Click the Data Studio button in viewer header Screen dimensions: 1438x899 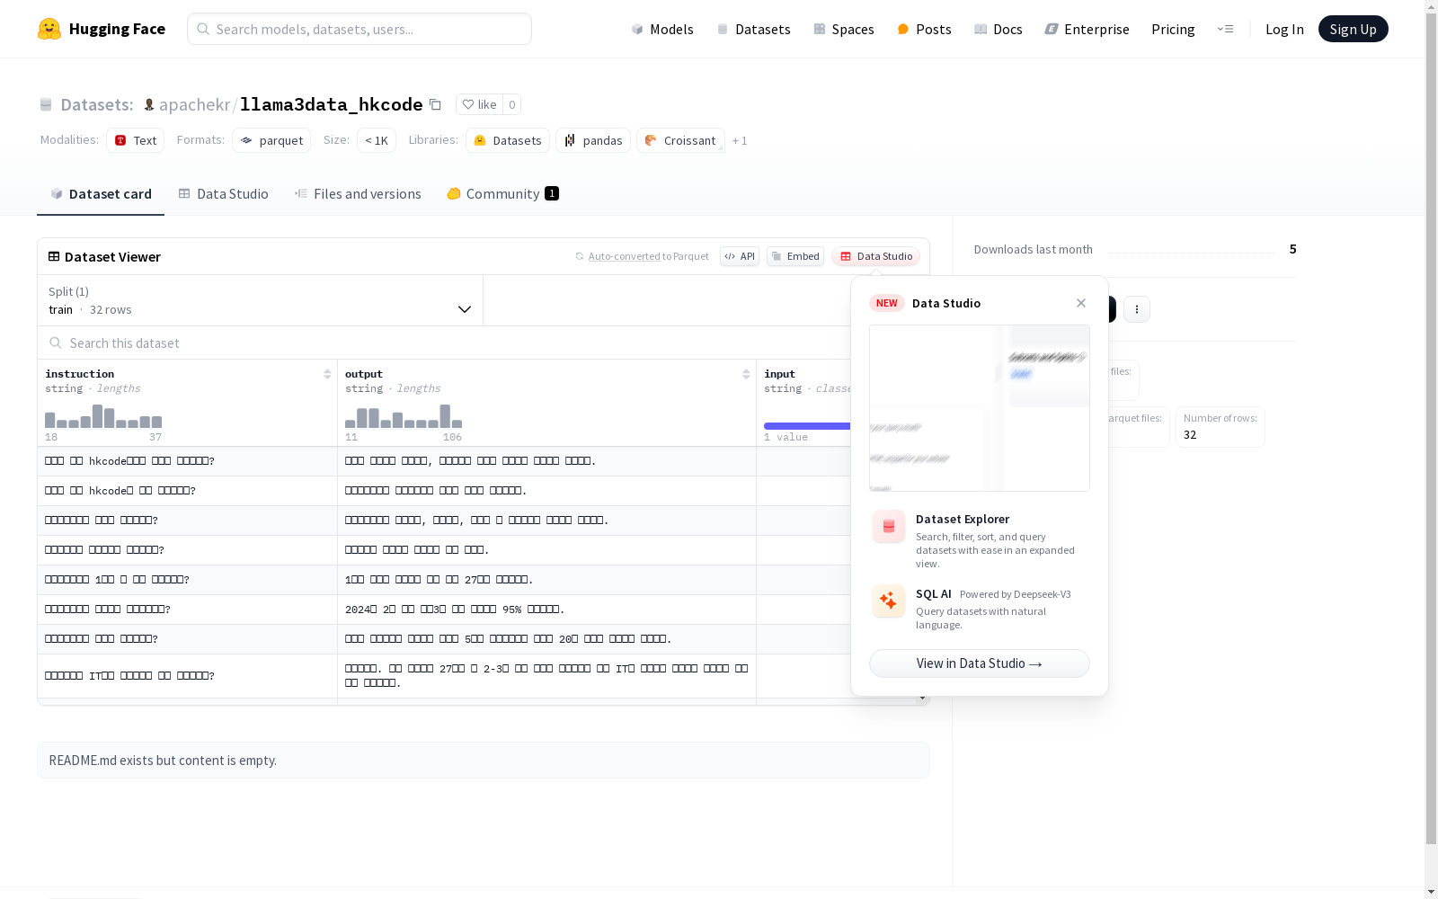pyautogui.click(x=875, y=256)
